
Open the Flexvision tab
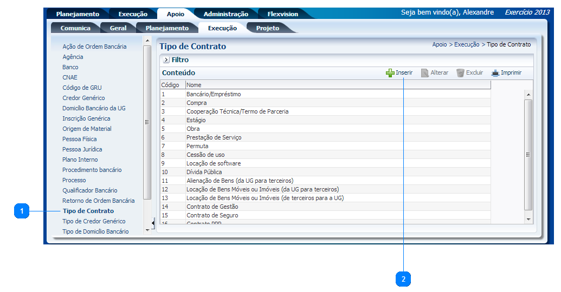[282, 14]
